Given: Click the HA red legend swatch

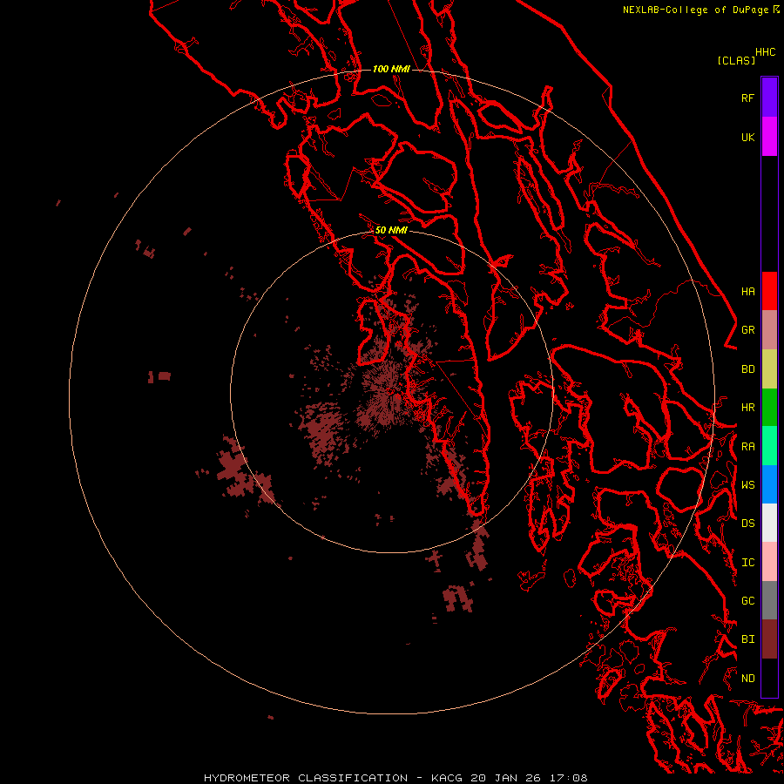Looking at the screenshot, I should pyautogui.click(x=769, y=291).
